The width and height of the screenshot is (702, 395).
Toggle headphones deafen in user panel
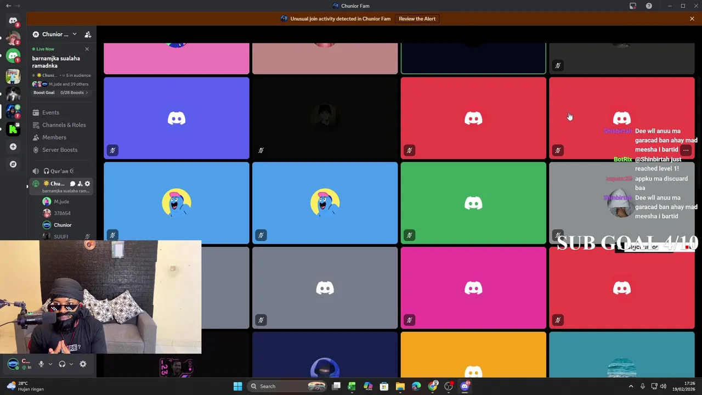pos(62,364)
